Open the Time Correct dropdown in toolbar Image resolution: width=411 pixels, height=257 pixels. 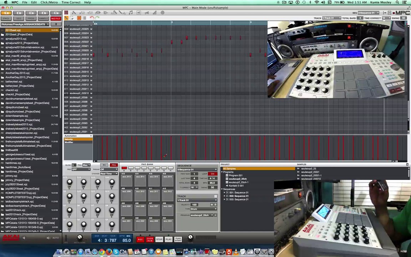coord(386,18)
